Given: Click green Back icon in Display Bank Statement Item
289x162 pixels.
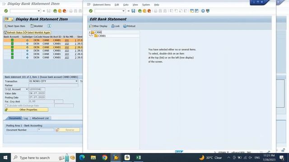Looking at the screenshot, I should pos(55,11).
